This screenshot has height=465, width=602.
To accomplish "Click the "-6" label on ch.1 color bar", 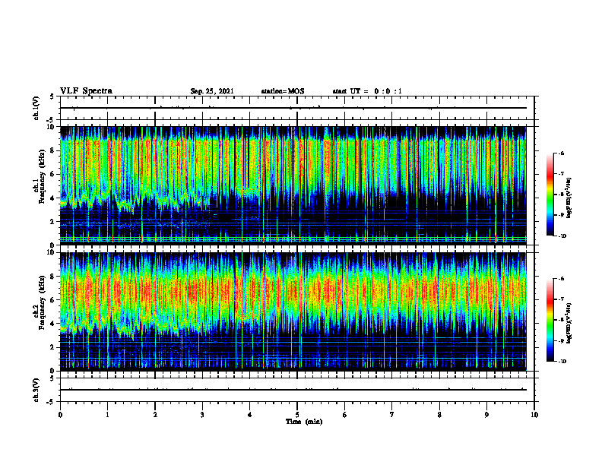I will click(x=561, y=153).
